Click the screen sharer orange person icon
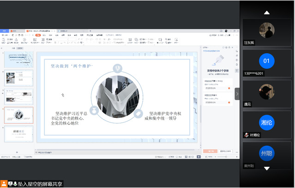This screenshot has width=295, height=188. (4, 184)
